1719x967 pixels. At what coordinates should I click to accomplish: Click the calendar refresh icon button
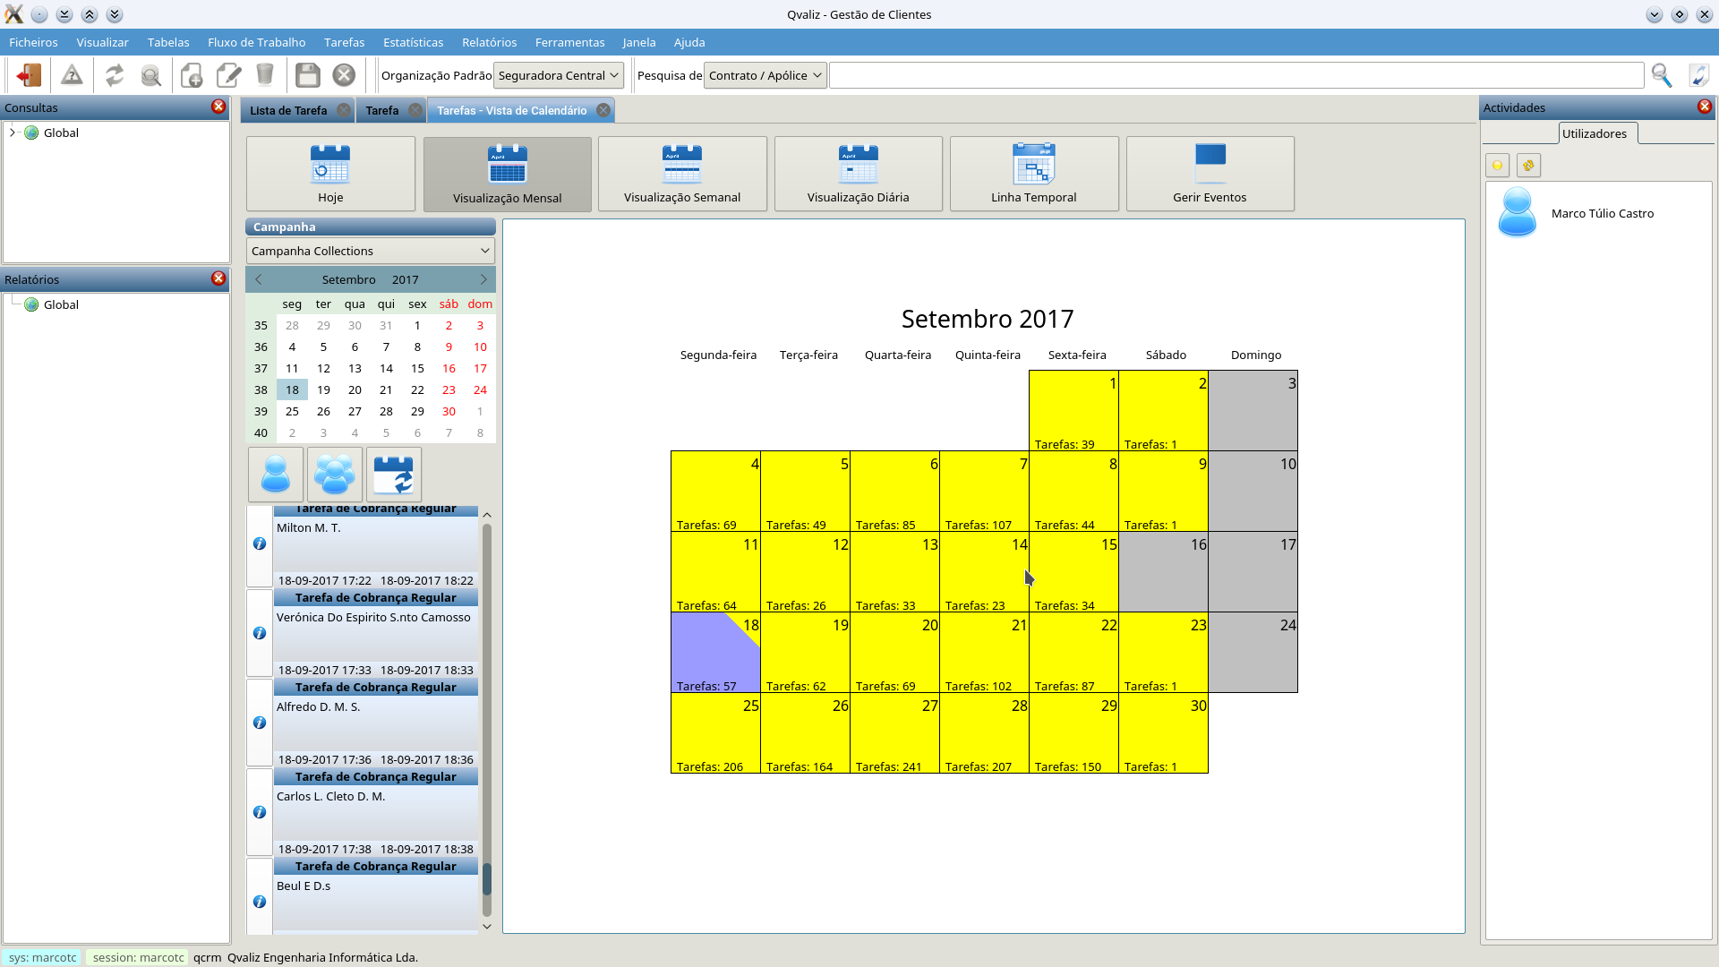pos(393,475)
